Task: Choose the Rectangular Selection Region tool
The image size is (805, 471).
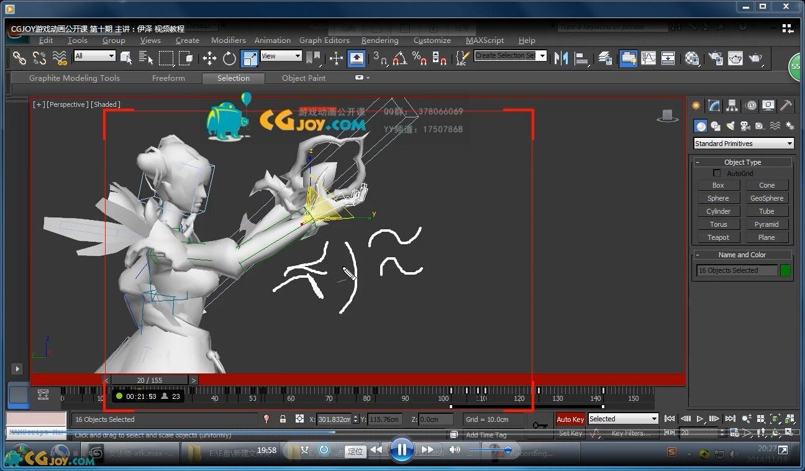Action: pos(166,58)
